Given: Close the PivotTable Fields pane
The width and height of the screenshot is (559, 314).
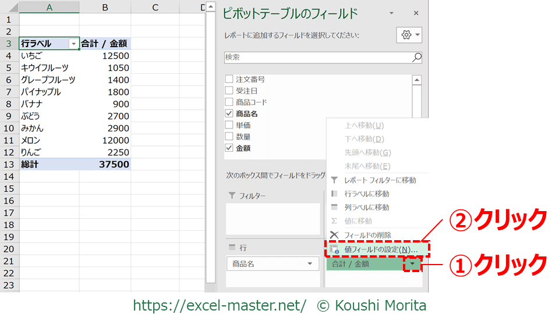Looking at the screenshot, I should (416, 13).
